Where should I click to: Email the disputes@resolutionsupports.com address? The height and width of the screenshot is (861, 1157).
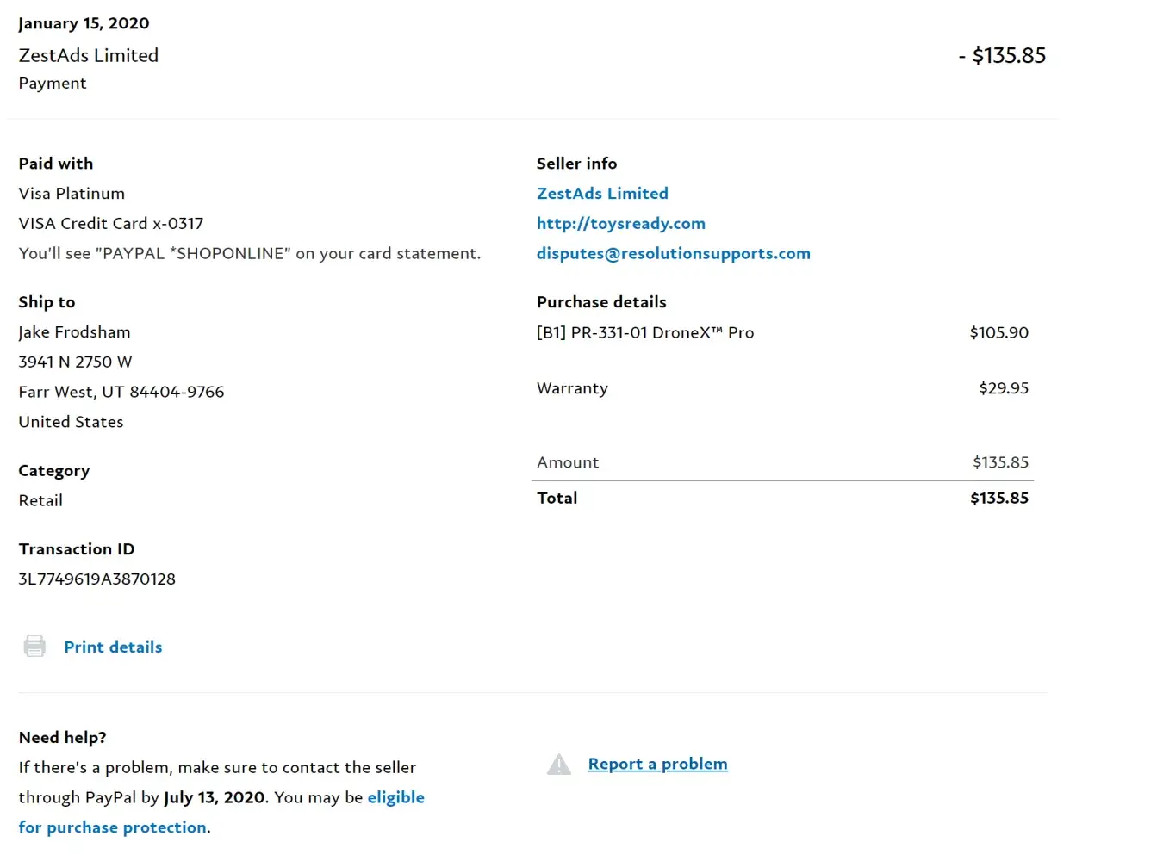(x=673, y=254)
